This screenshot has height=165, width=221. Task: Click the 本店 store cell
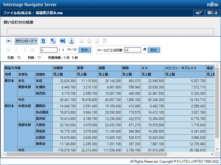click(x=44, y=81)
